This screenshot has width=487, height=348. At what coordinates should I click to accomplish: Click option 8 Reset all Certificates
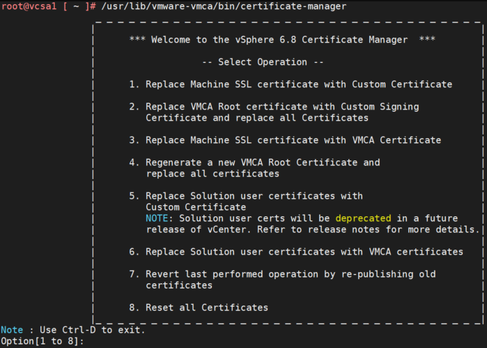pyautogui.click(x=199, y=308)
